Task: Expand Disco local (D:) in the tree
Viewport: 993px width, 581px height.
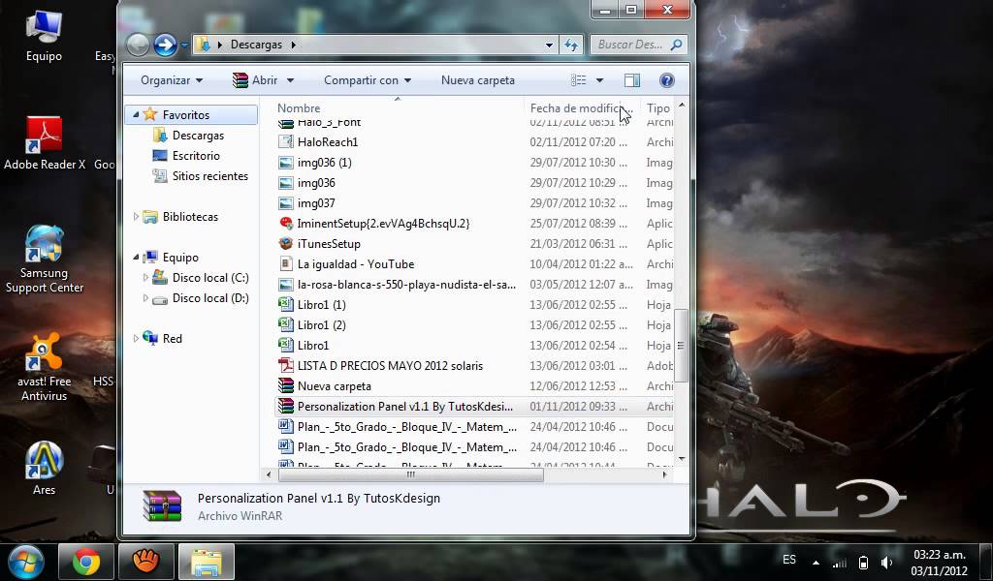Action: [145, 298]
